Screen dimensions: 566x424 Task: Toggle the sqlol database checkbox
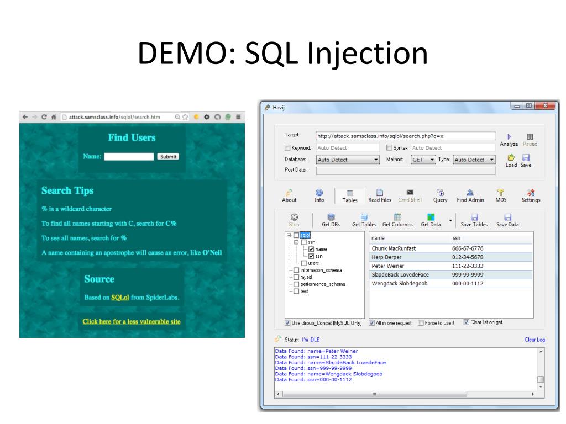pos(296,235)
